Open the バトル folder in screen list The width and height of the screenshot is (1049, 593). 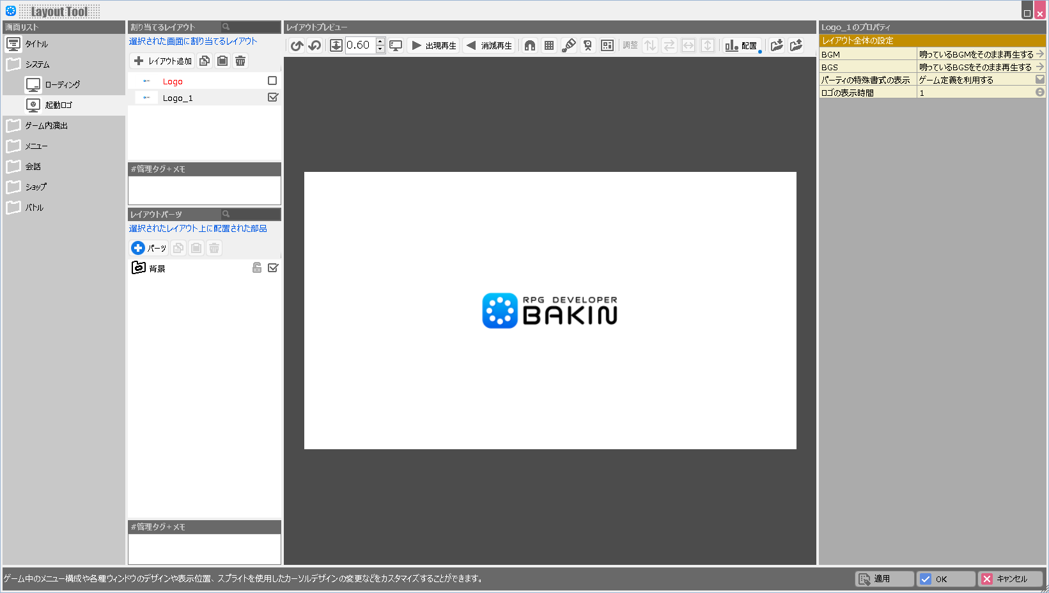point(34,208)
